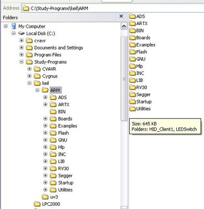Close the Folders pane
Screen dimensions: 204x209
[121, 16]
